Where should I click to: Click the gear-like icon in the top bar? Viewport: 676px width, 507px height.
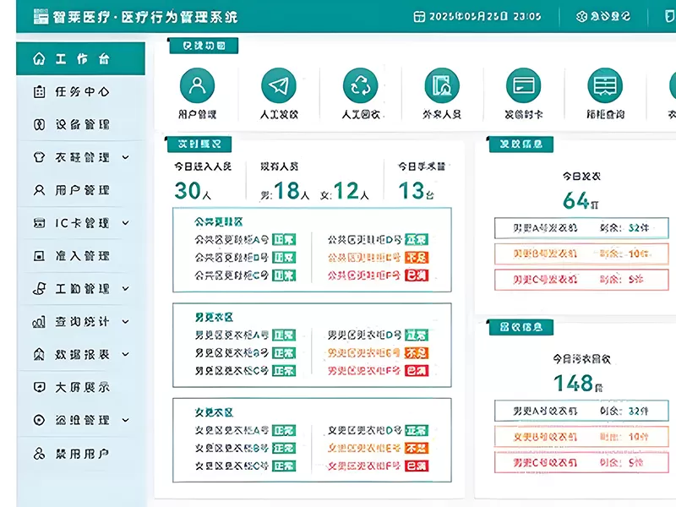[581, 16]
